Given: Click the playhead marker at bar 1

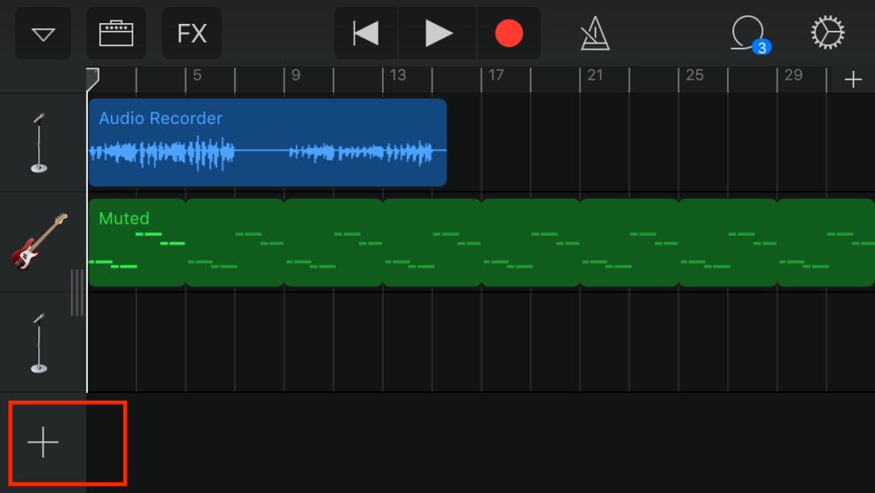Looking at the screenshot, I should click(x=92, y=79).
